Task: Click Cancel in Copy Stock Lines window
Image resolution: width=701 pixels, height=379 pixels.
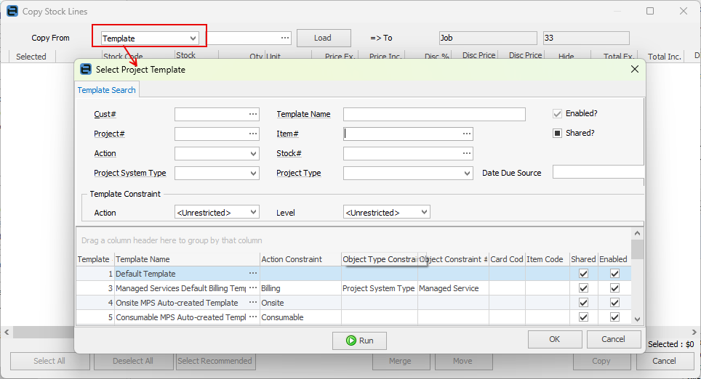Action: (x=665, y=361)
